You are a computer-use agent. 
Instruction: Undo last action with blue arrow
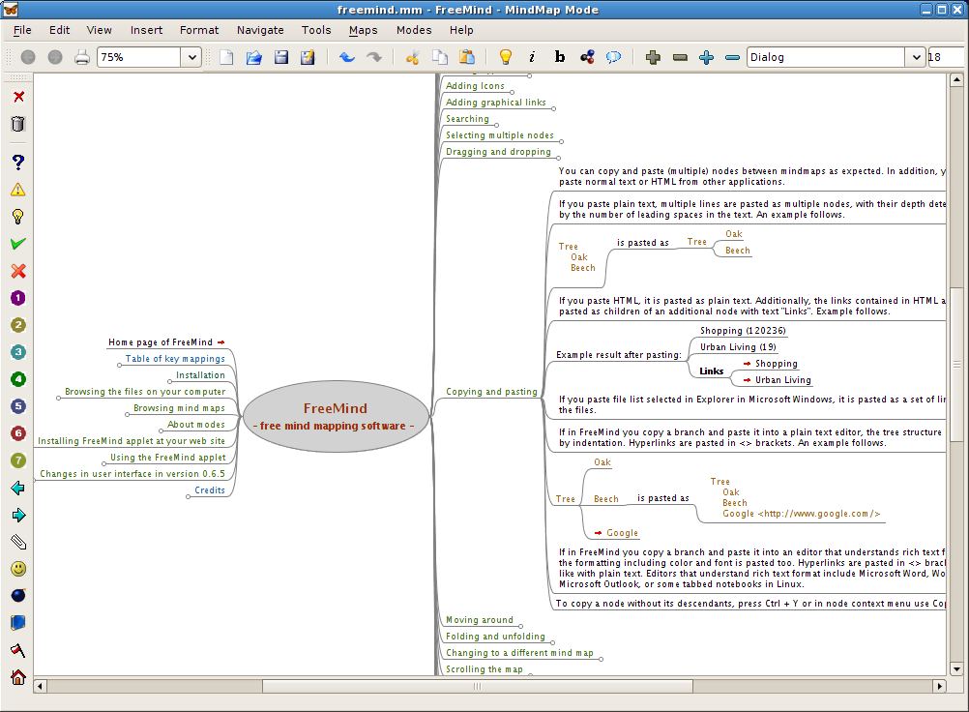click(x=346, y=57)
